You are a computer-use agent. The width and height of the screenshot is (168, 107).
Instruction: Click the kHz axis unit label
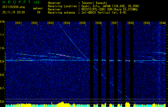[x=2, y=22]
